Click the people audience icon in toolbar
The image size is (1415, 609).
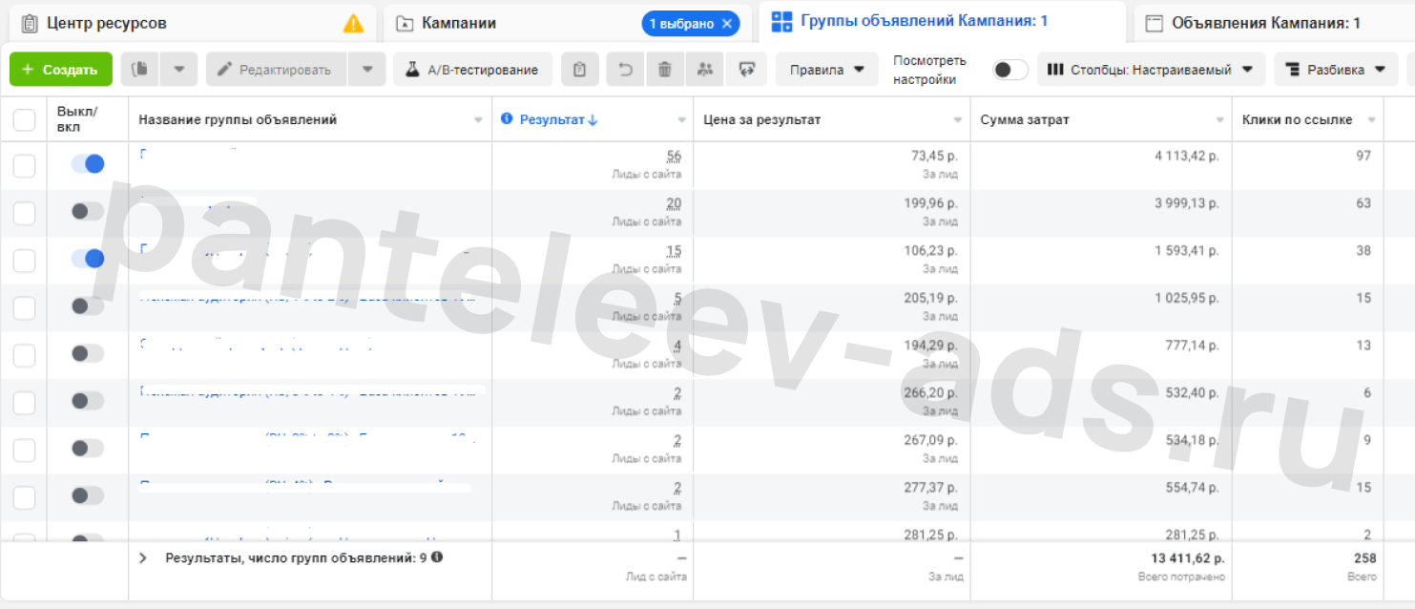tap(705, 69)
